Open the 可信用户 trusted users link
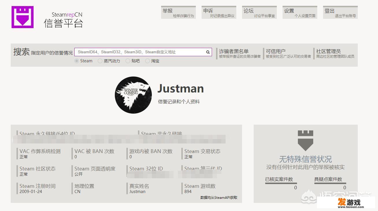 click(x=288, y=54)
